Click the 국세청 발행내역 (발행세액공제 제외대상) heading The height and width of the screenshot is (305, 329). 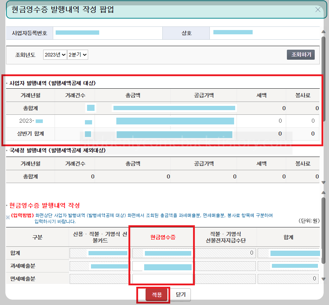click(57, 150)
